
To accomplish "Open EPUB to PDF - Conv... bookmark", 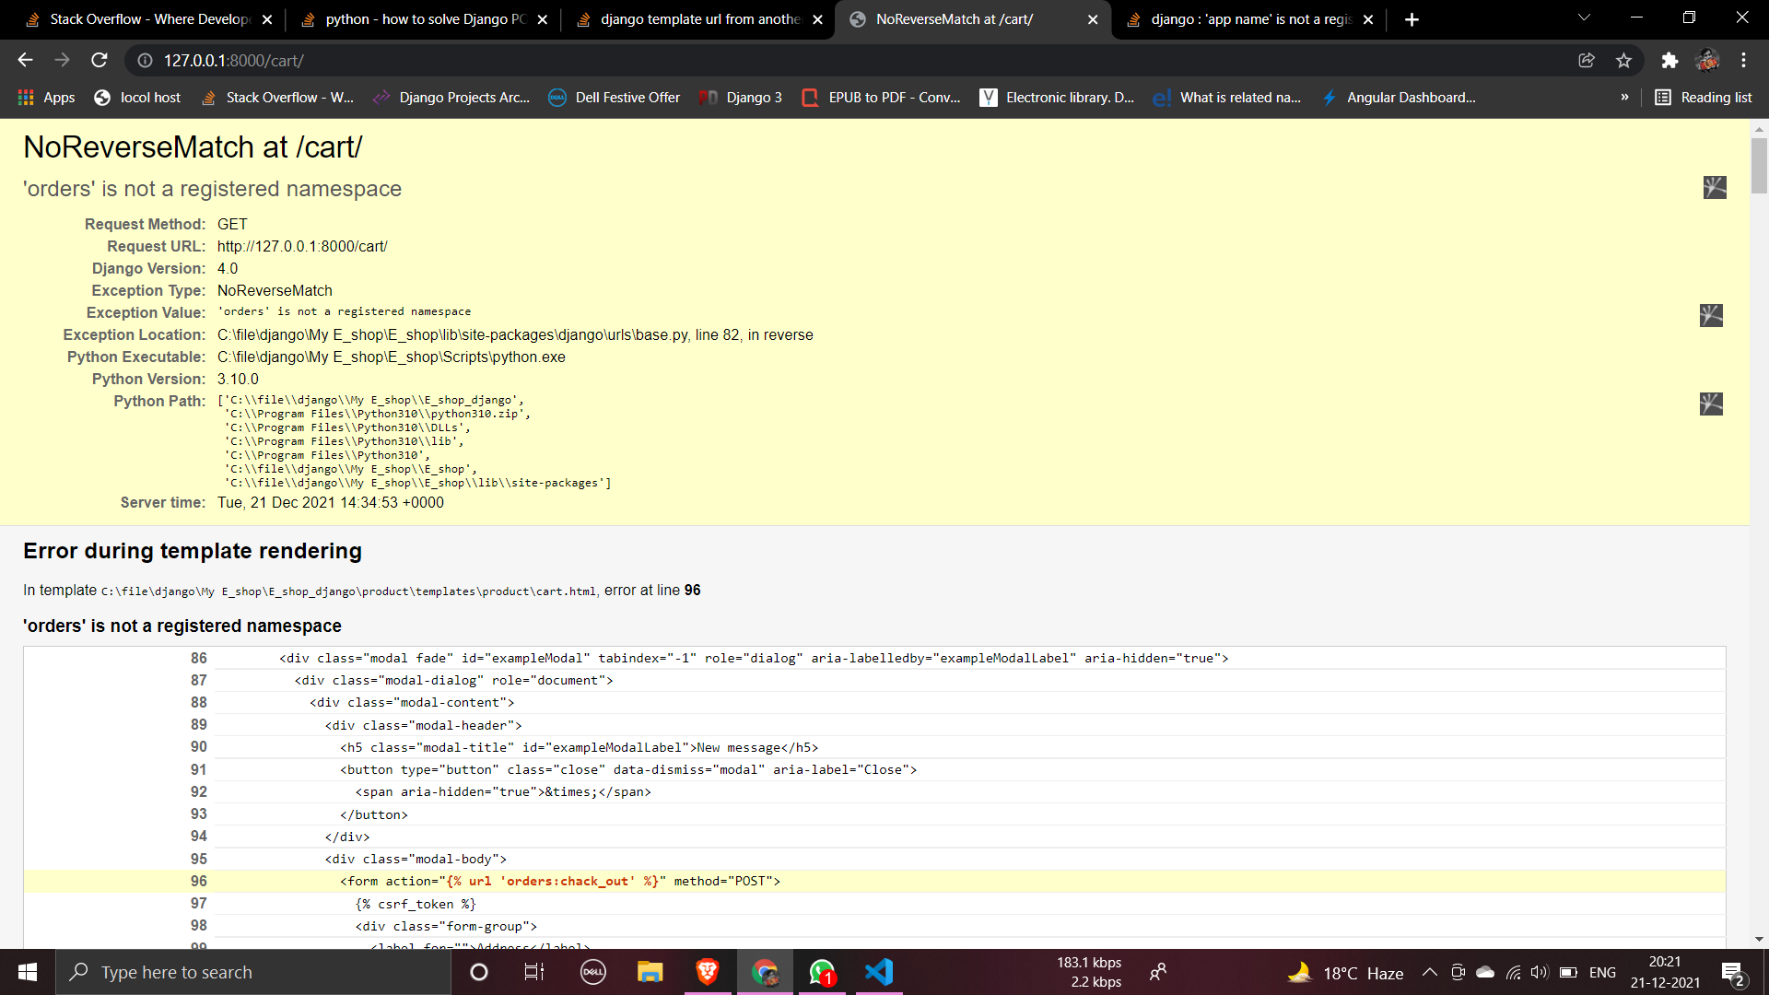I will (x=882, y=98).
